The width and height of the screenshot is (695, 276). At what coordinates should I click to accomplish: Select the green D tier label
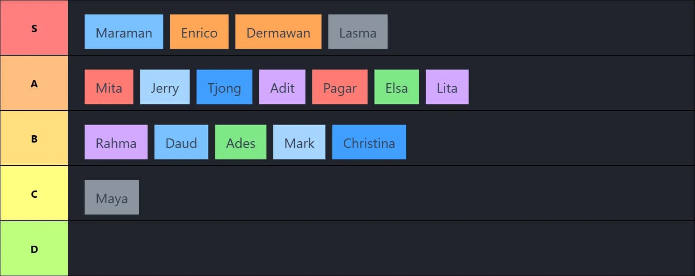(x=34, y=249)
